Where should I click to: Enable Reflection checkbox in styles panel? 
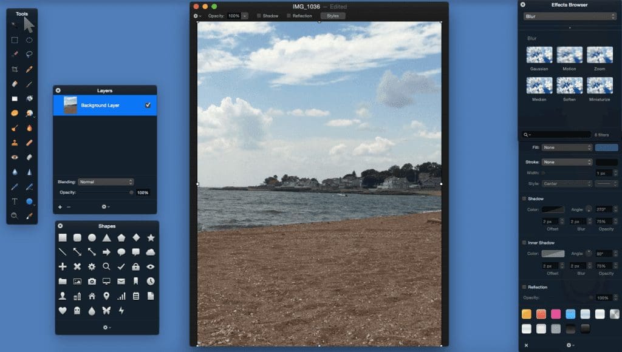(524, 287)
